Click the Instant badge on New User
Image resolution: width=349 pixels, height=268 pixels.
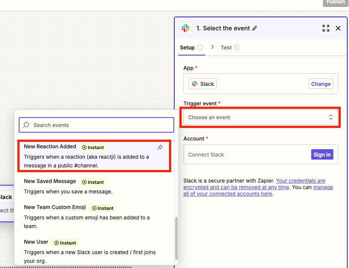click(x=65, y=243)
